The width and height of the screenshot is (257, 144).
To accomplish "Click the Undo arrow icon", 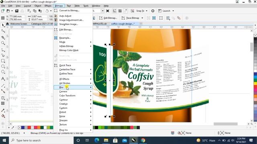I will click(47, 11).
